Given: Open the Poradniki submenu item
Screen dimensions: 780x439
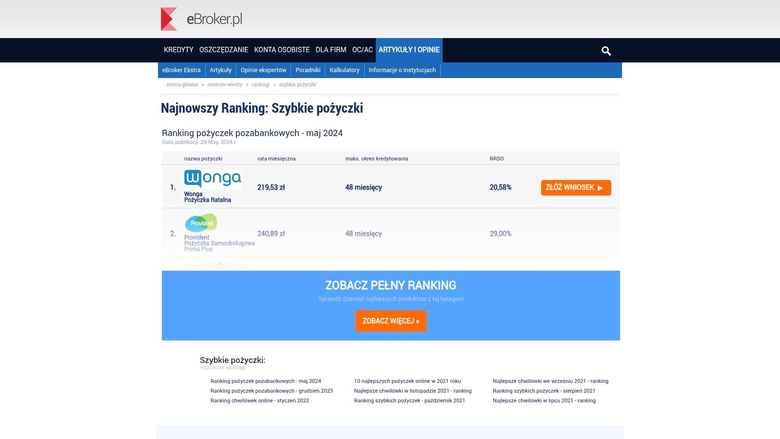Looking at the screenshot, I should [308, 70].
